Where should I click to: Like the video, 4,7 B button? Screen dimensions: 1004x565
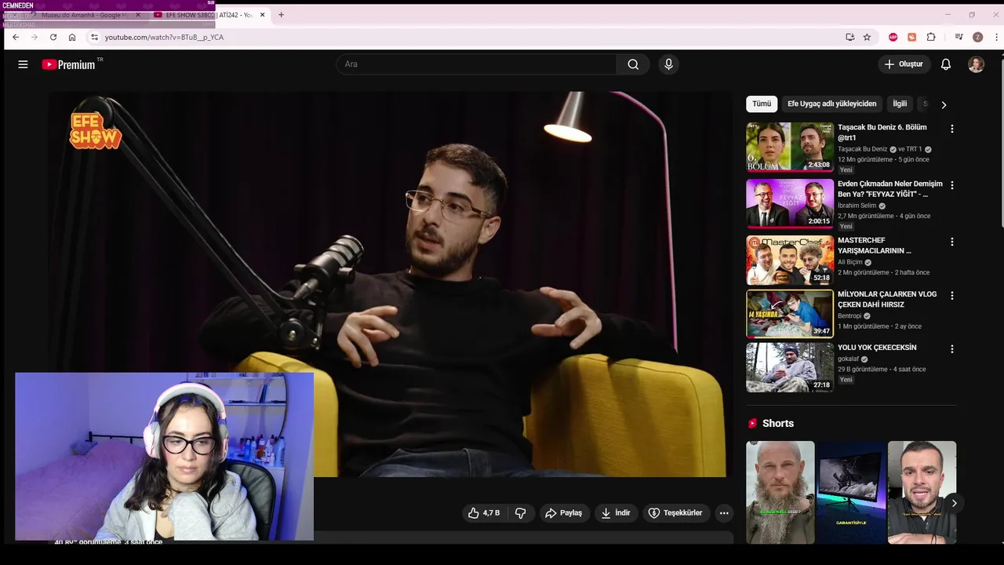click(484, 512)
